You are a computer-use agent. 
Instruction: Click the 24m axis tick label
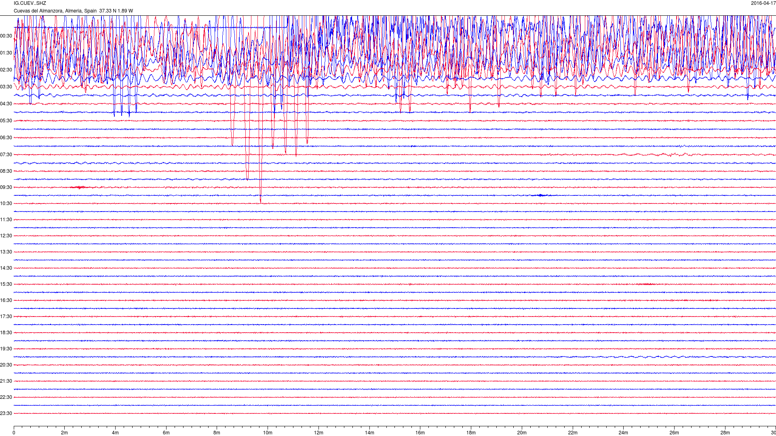click(623, 433)
